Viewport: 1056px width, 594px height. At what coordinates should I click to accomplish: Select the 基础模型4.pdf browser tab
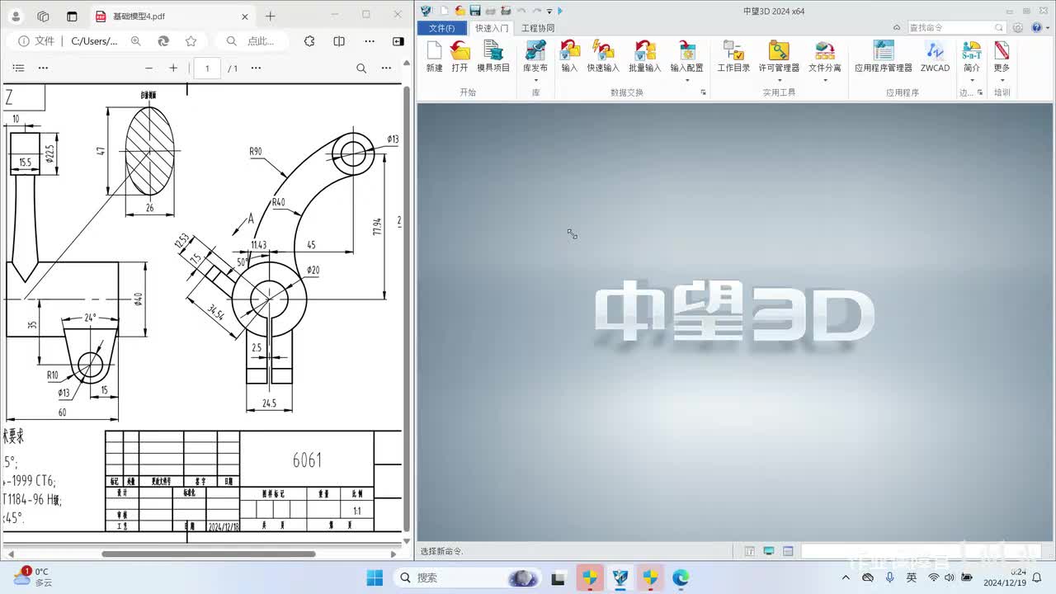[172, 16]
